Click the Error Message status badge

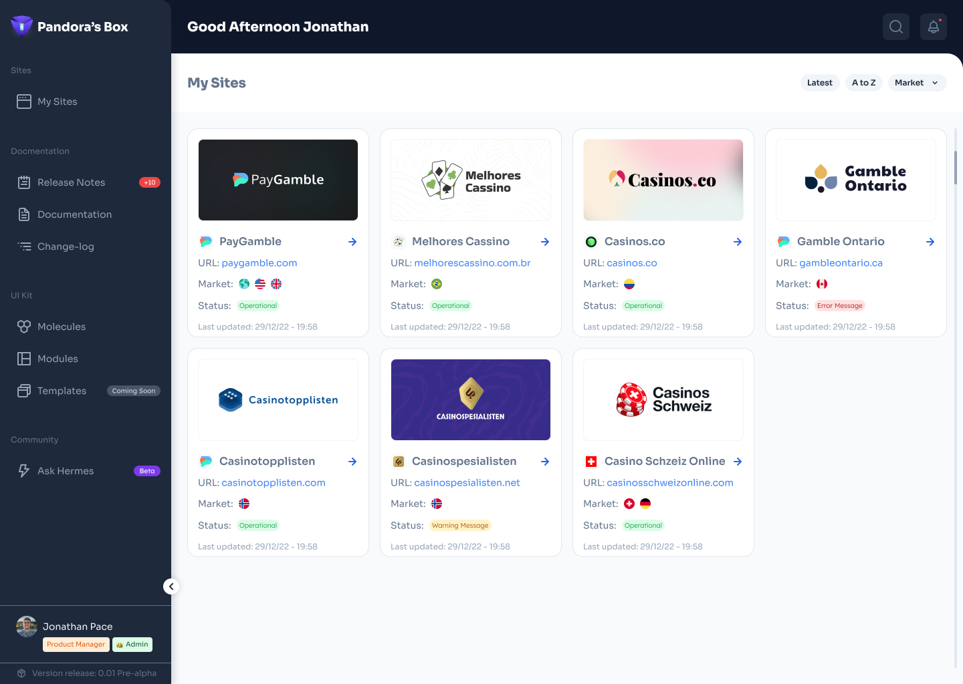(840, 306)
